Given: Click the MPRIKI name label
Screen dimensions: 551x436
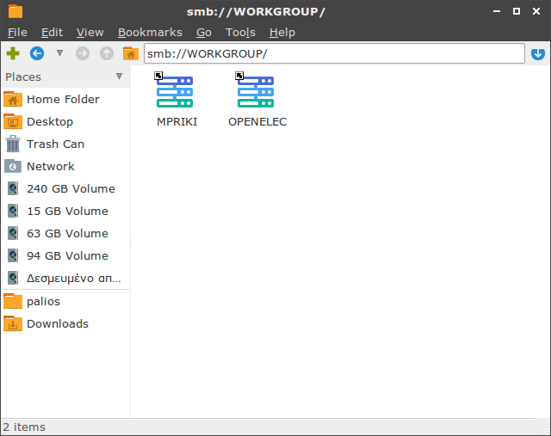Looking at the screenshot, I should 176,122.
